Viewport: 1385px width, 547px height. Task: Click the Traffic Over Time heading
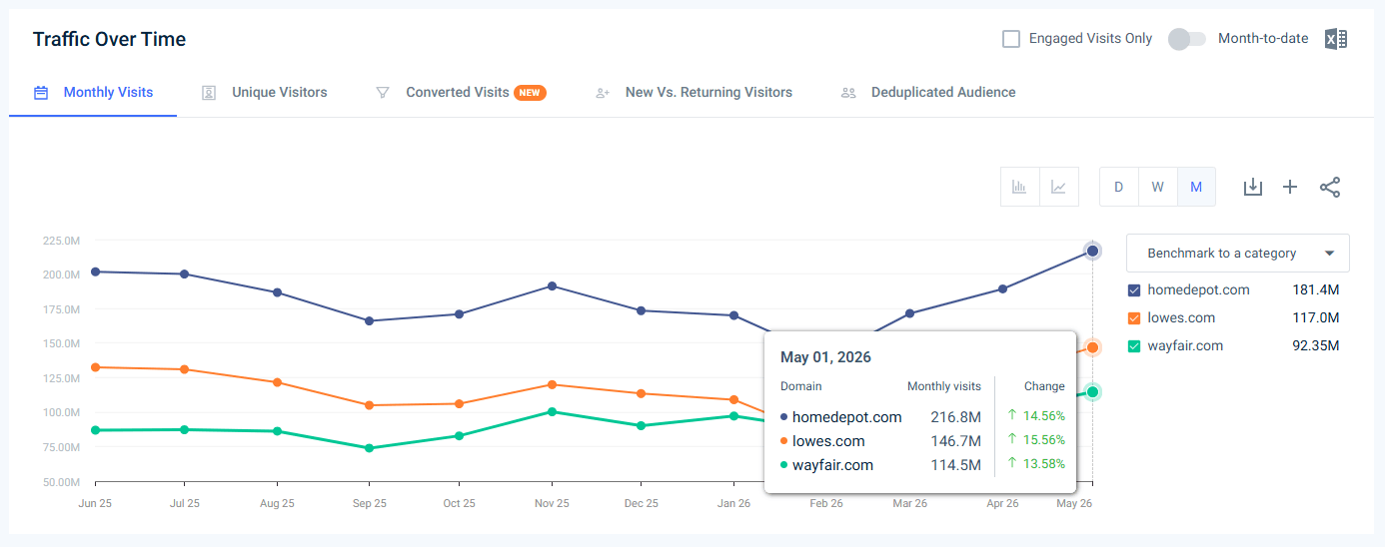(109, 39)
